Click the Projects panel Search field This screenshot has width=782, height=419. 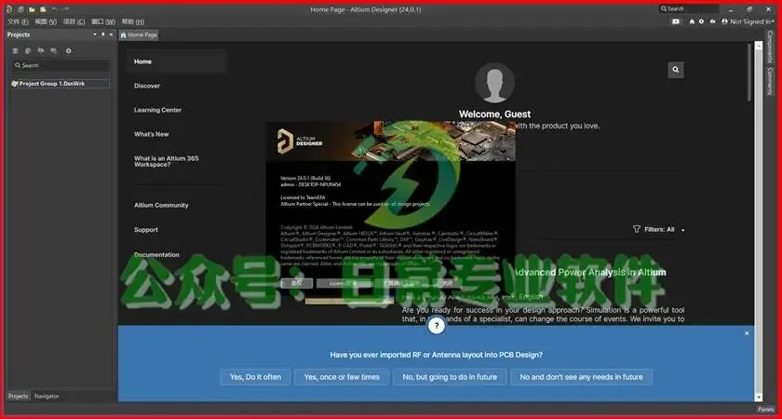click(61, 65)
